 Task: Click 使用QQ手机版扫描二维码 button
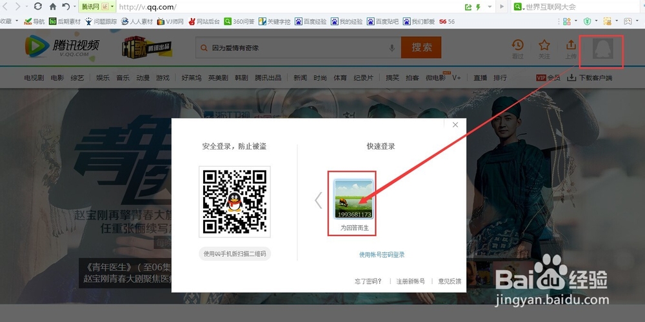click(x=235, y=254)
